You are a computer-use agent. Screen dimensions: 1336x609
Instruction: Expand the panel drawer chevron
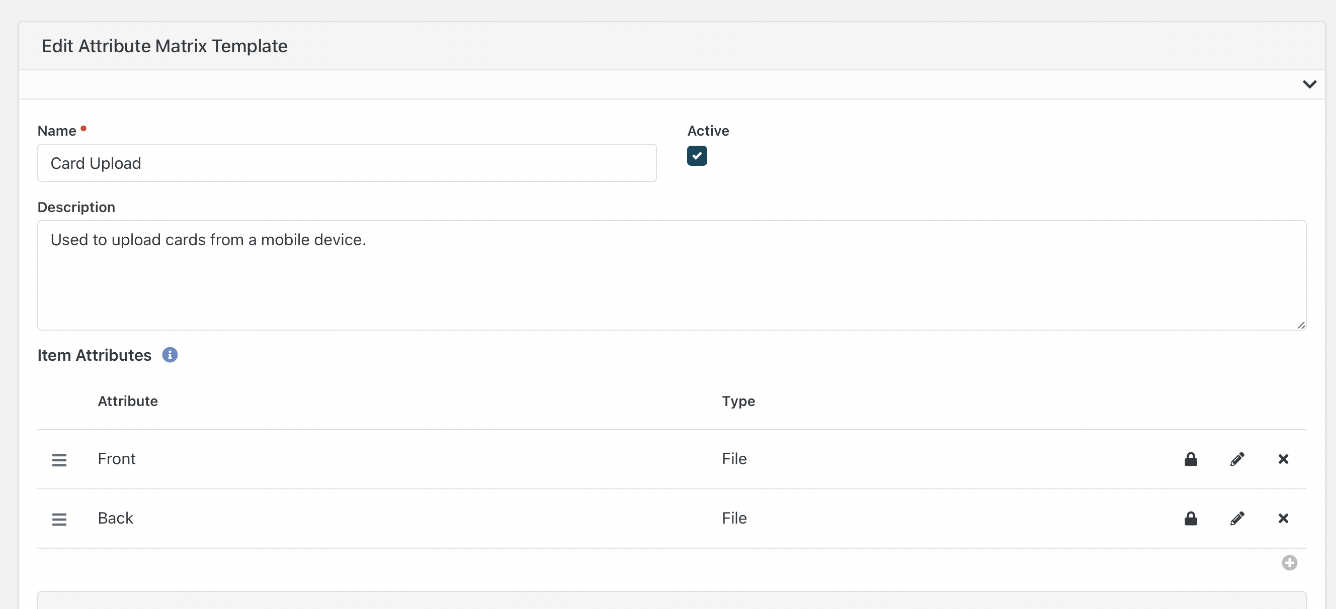(1309, 84)
